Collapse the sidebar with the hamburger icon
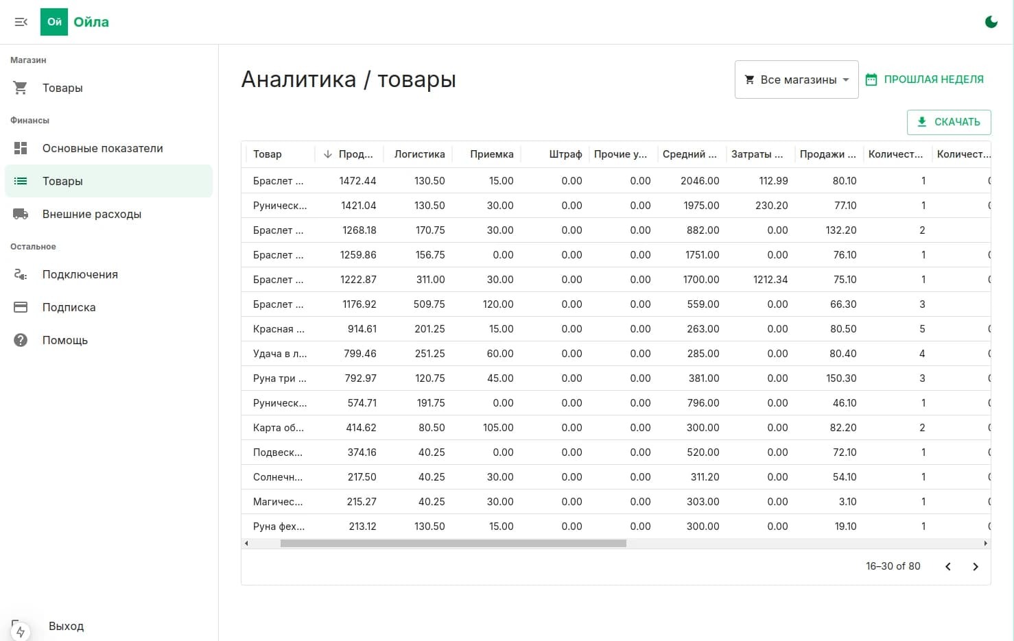This screenshot has width=1014, height=641. 21,21
